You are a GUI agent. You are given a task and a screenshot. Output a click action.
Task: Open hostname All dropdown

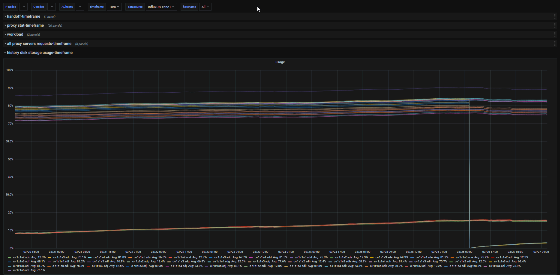pos(205,7)
